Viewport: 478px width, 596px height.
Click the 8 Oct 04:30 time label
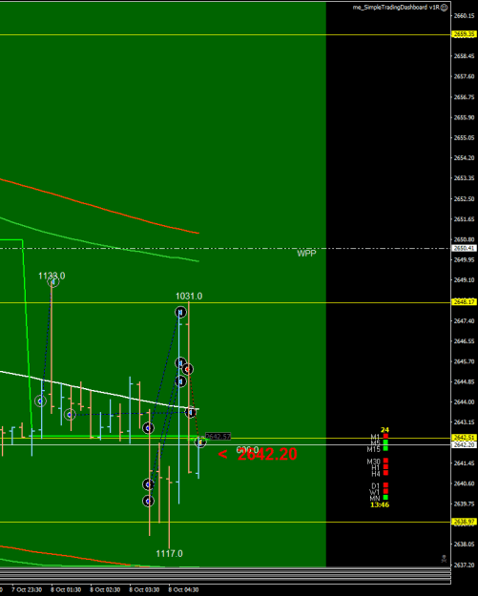click(183, 590)
